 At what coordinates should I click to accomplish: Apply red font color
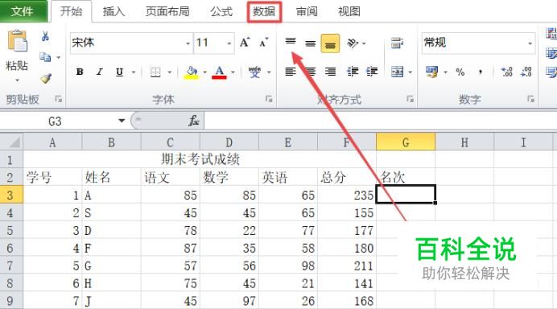tap(219, 72)
